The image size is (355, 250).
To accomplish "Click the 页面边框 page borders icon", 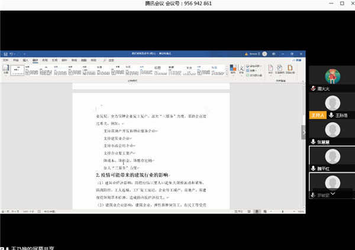I will click(x=290, y=70).
